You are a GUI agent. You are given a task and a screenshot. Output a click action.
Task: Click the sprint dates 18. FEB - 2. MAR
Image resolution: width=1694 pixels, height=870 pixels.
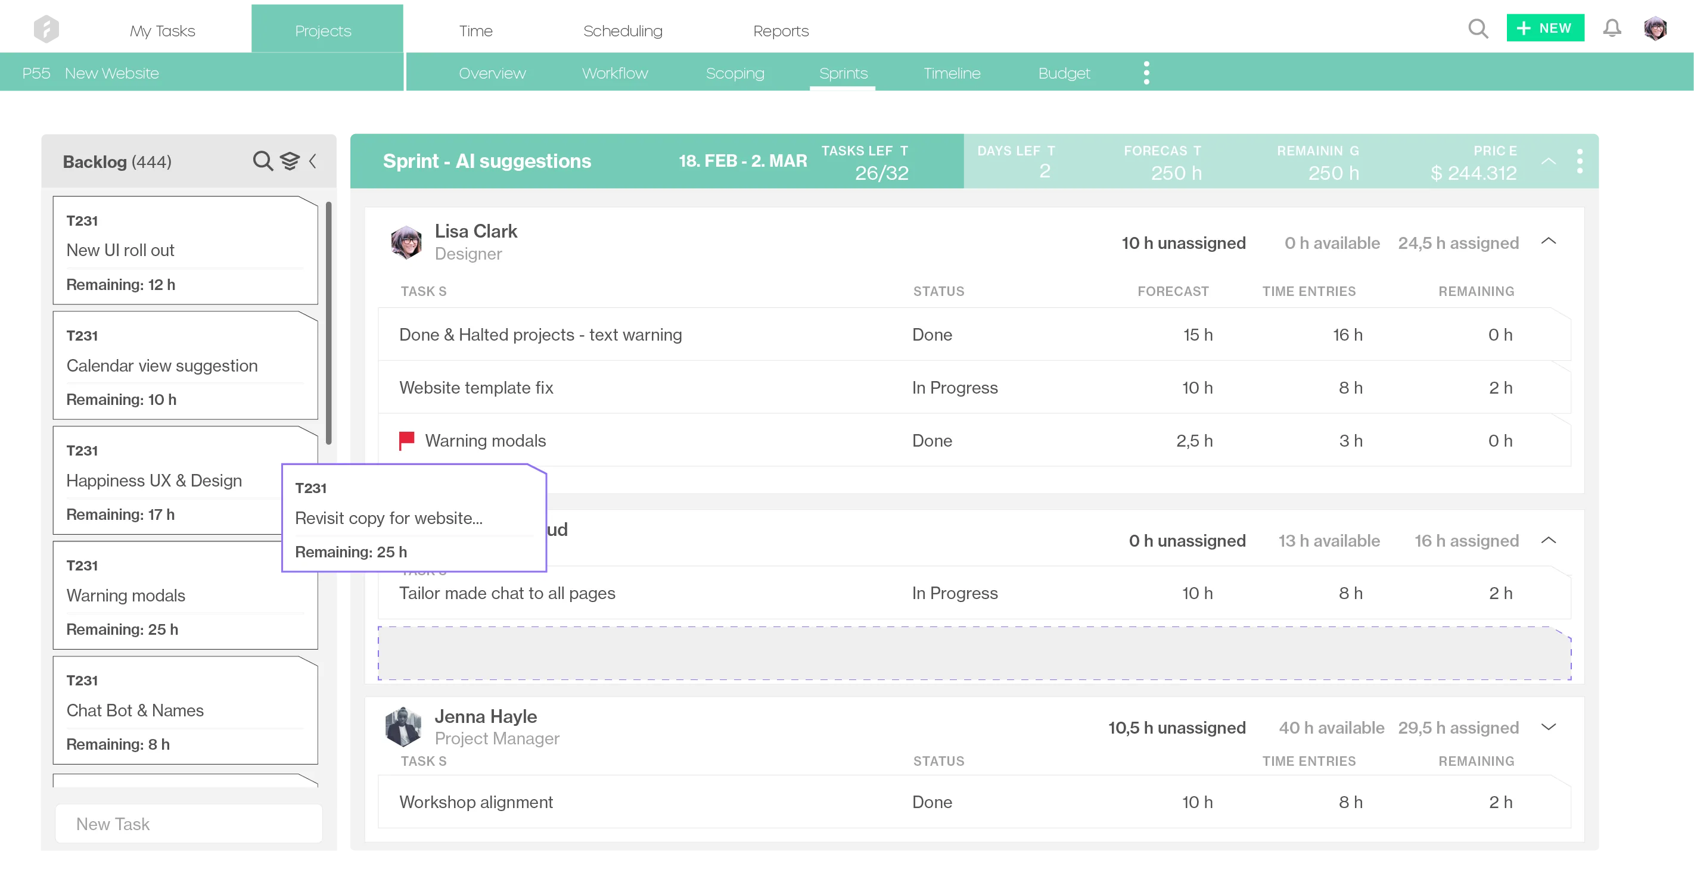(x=742, y=161)
